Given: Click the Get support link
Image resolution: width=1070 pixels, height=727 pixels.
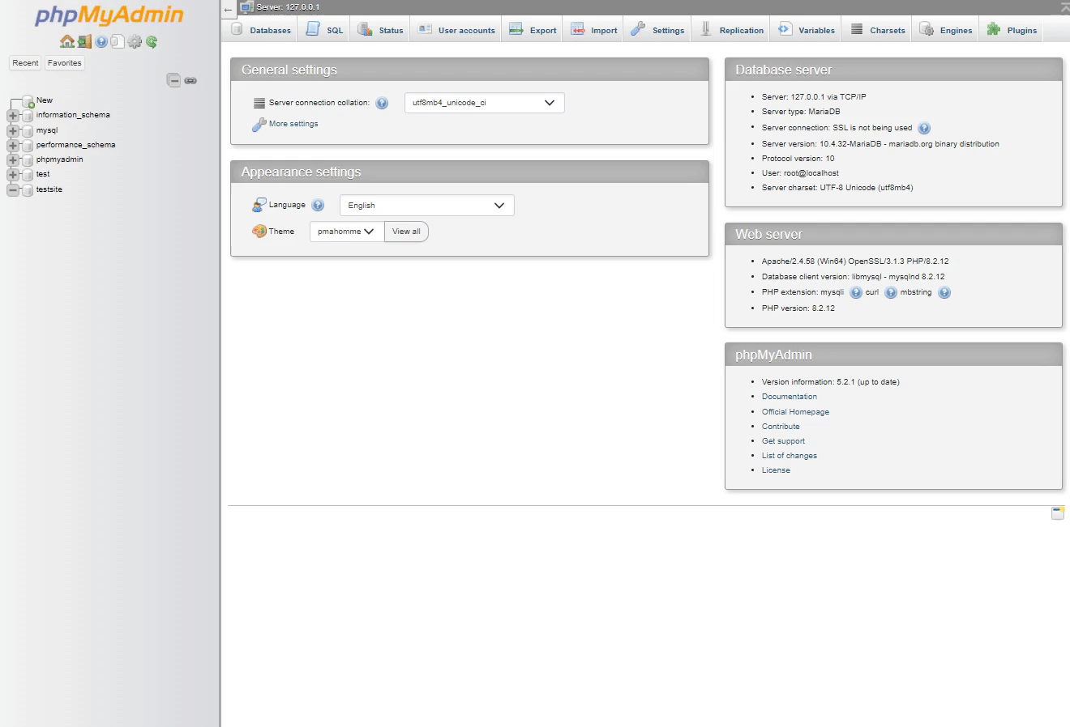Looking at the screenshot, I should tap(783, 441).
